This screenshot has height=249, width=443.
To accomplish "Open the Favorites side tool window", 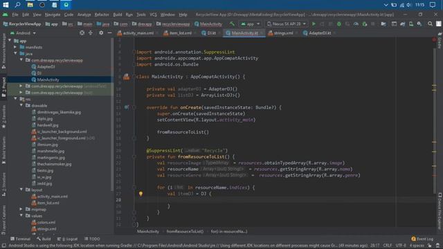I will point(3,116).
